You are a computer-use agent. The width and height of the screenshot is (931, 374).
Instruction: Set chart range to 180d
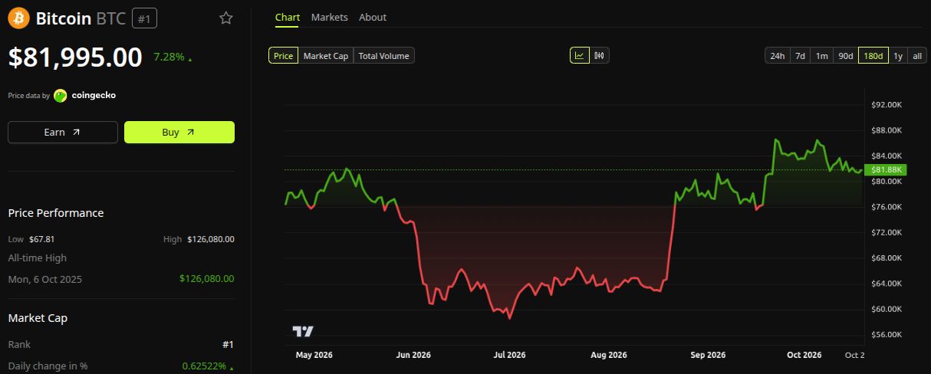[x=873, y=55]
